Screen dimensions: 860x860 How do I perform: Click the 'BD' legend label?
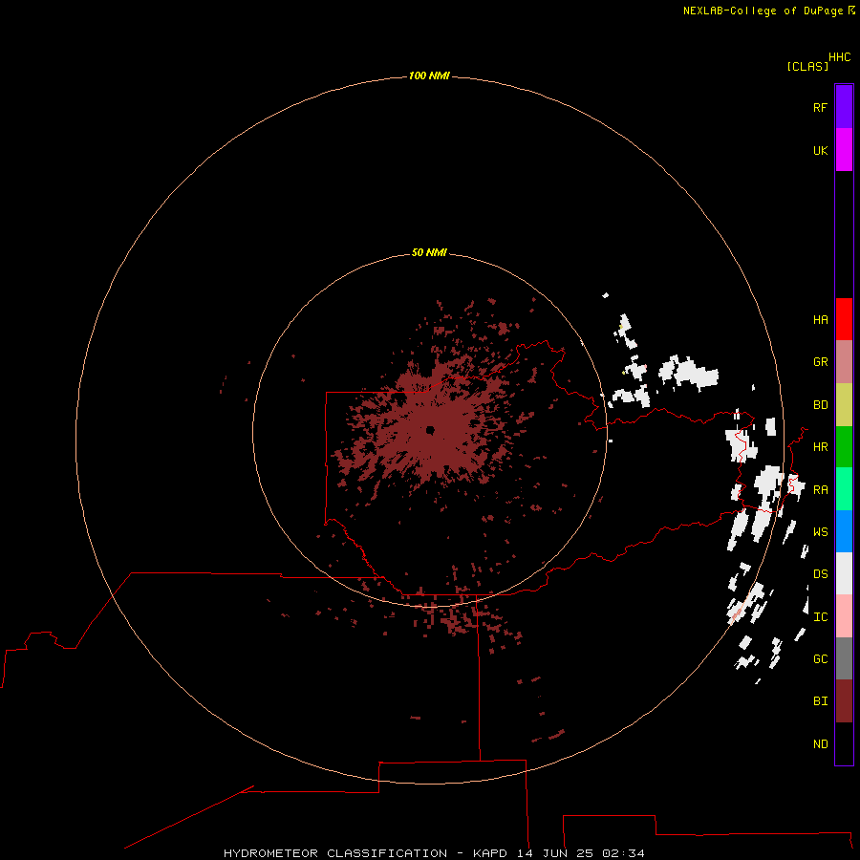820,405
